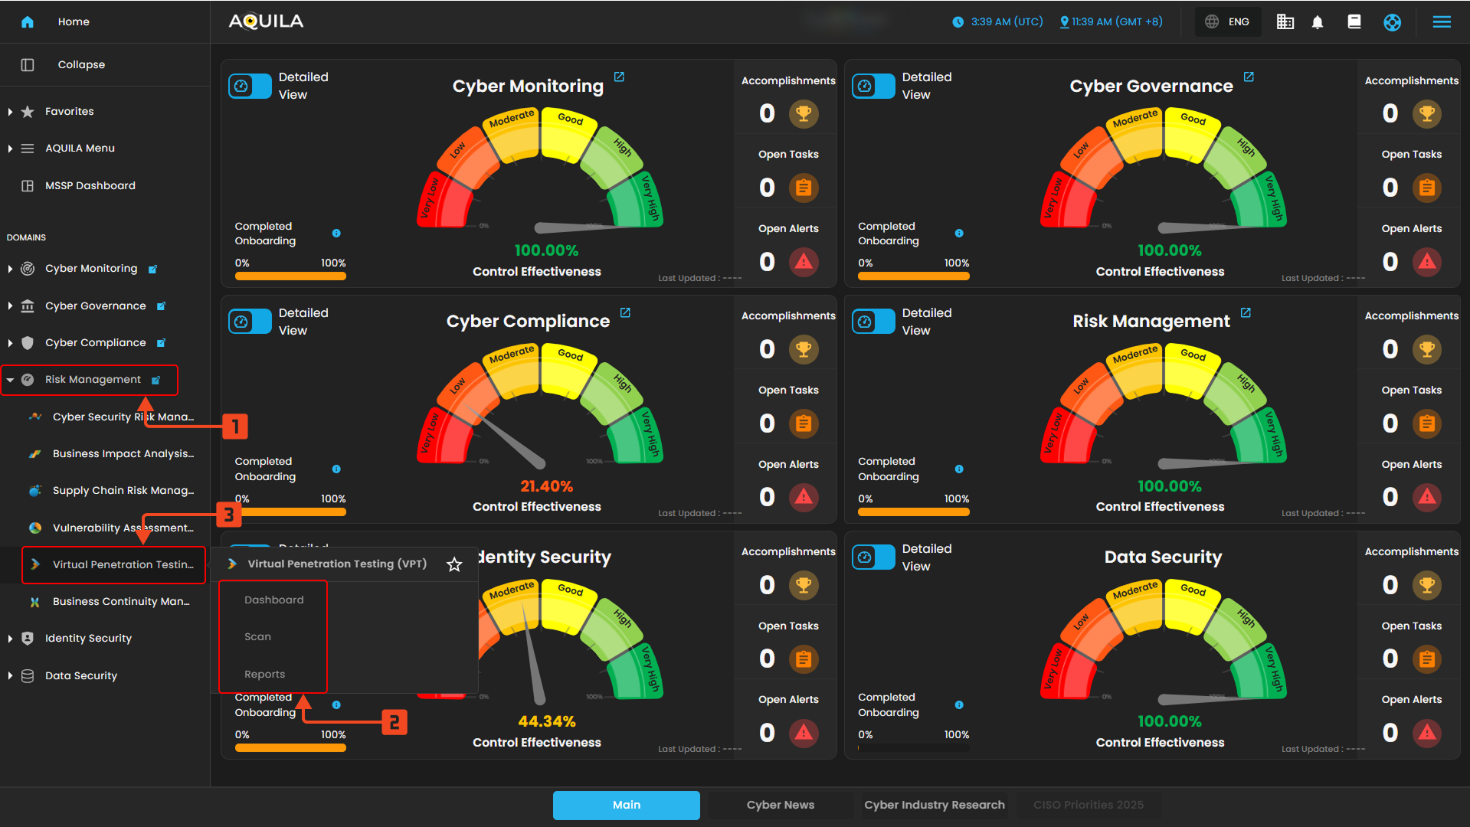Toggle Detailed View for Risk Management

tap(873, 322)
